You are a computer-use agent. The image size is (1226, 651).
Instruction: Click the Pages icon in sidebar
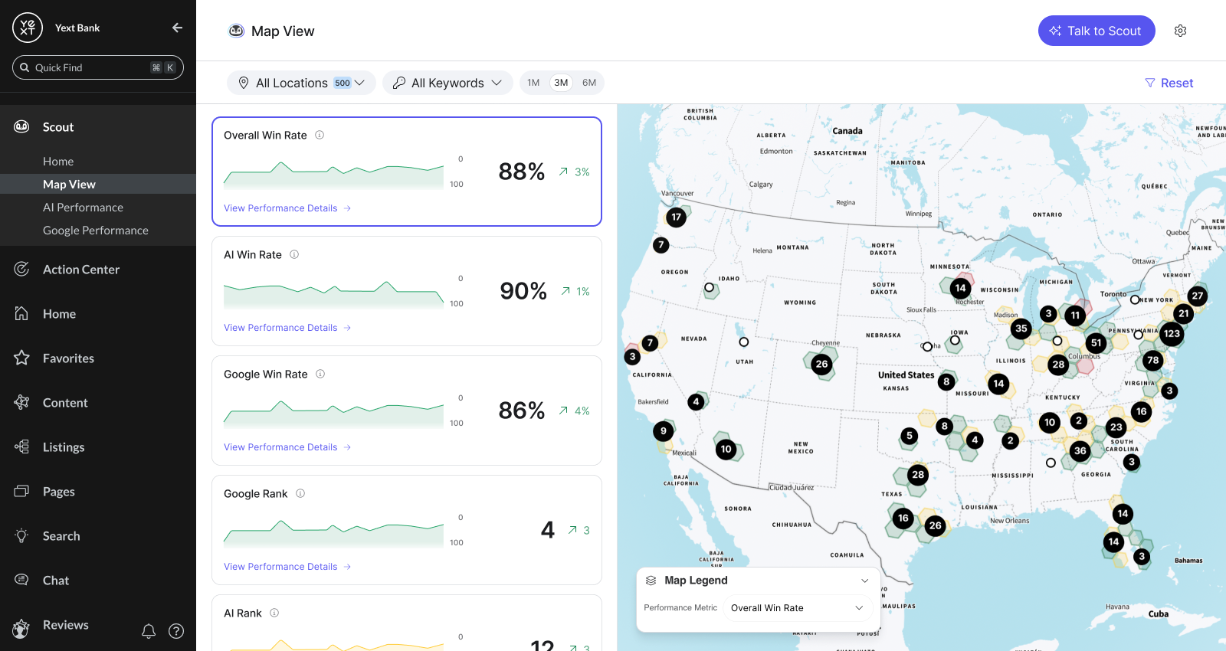pyautogui.click(x=21, y=491)
